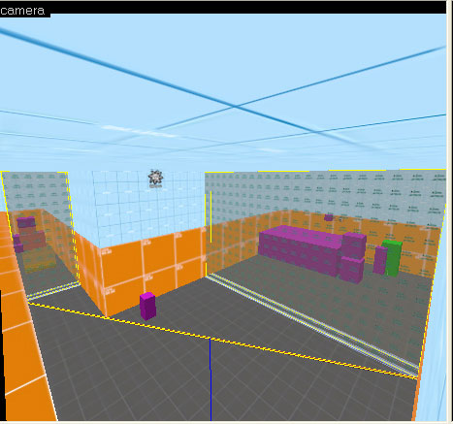Open the camera viewport label menu

coord(23,11)
